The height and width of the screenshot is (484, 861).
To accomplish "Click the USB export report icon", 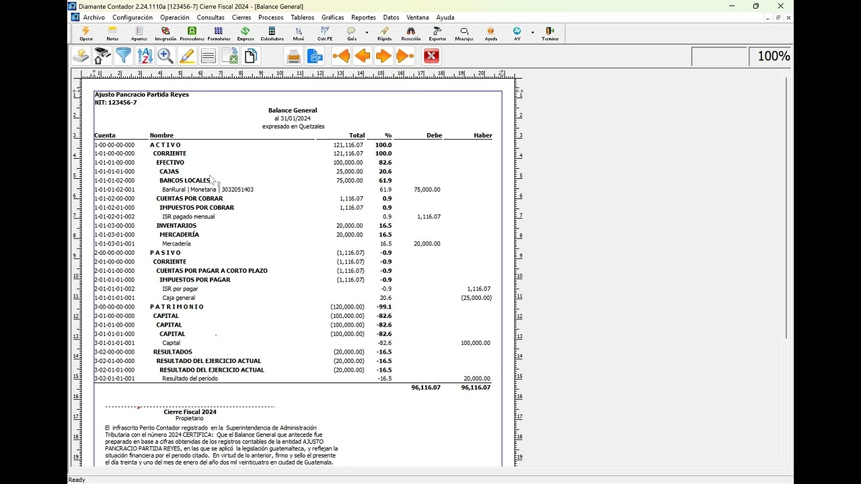I will coord(102,56).
